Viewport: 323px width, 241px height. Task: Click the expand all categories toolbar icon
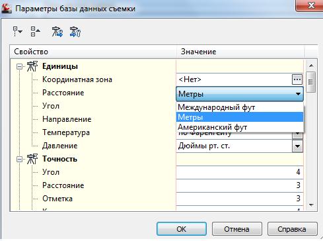click(18, 32)
